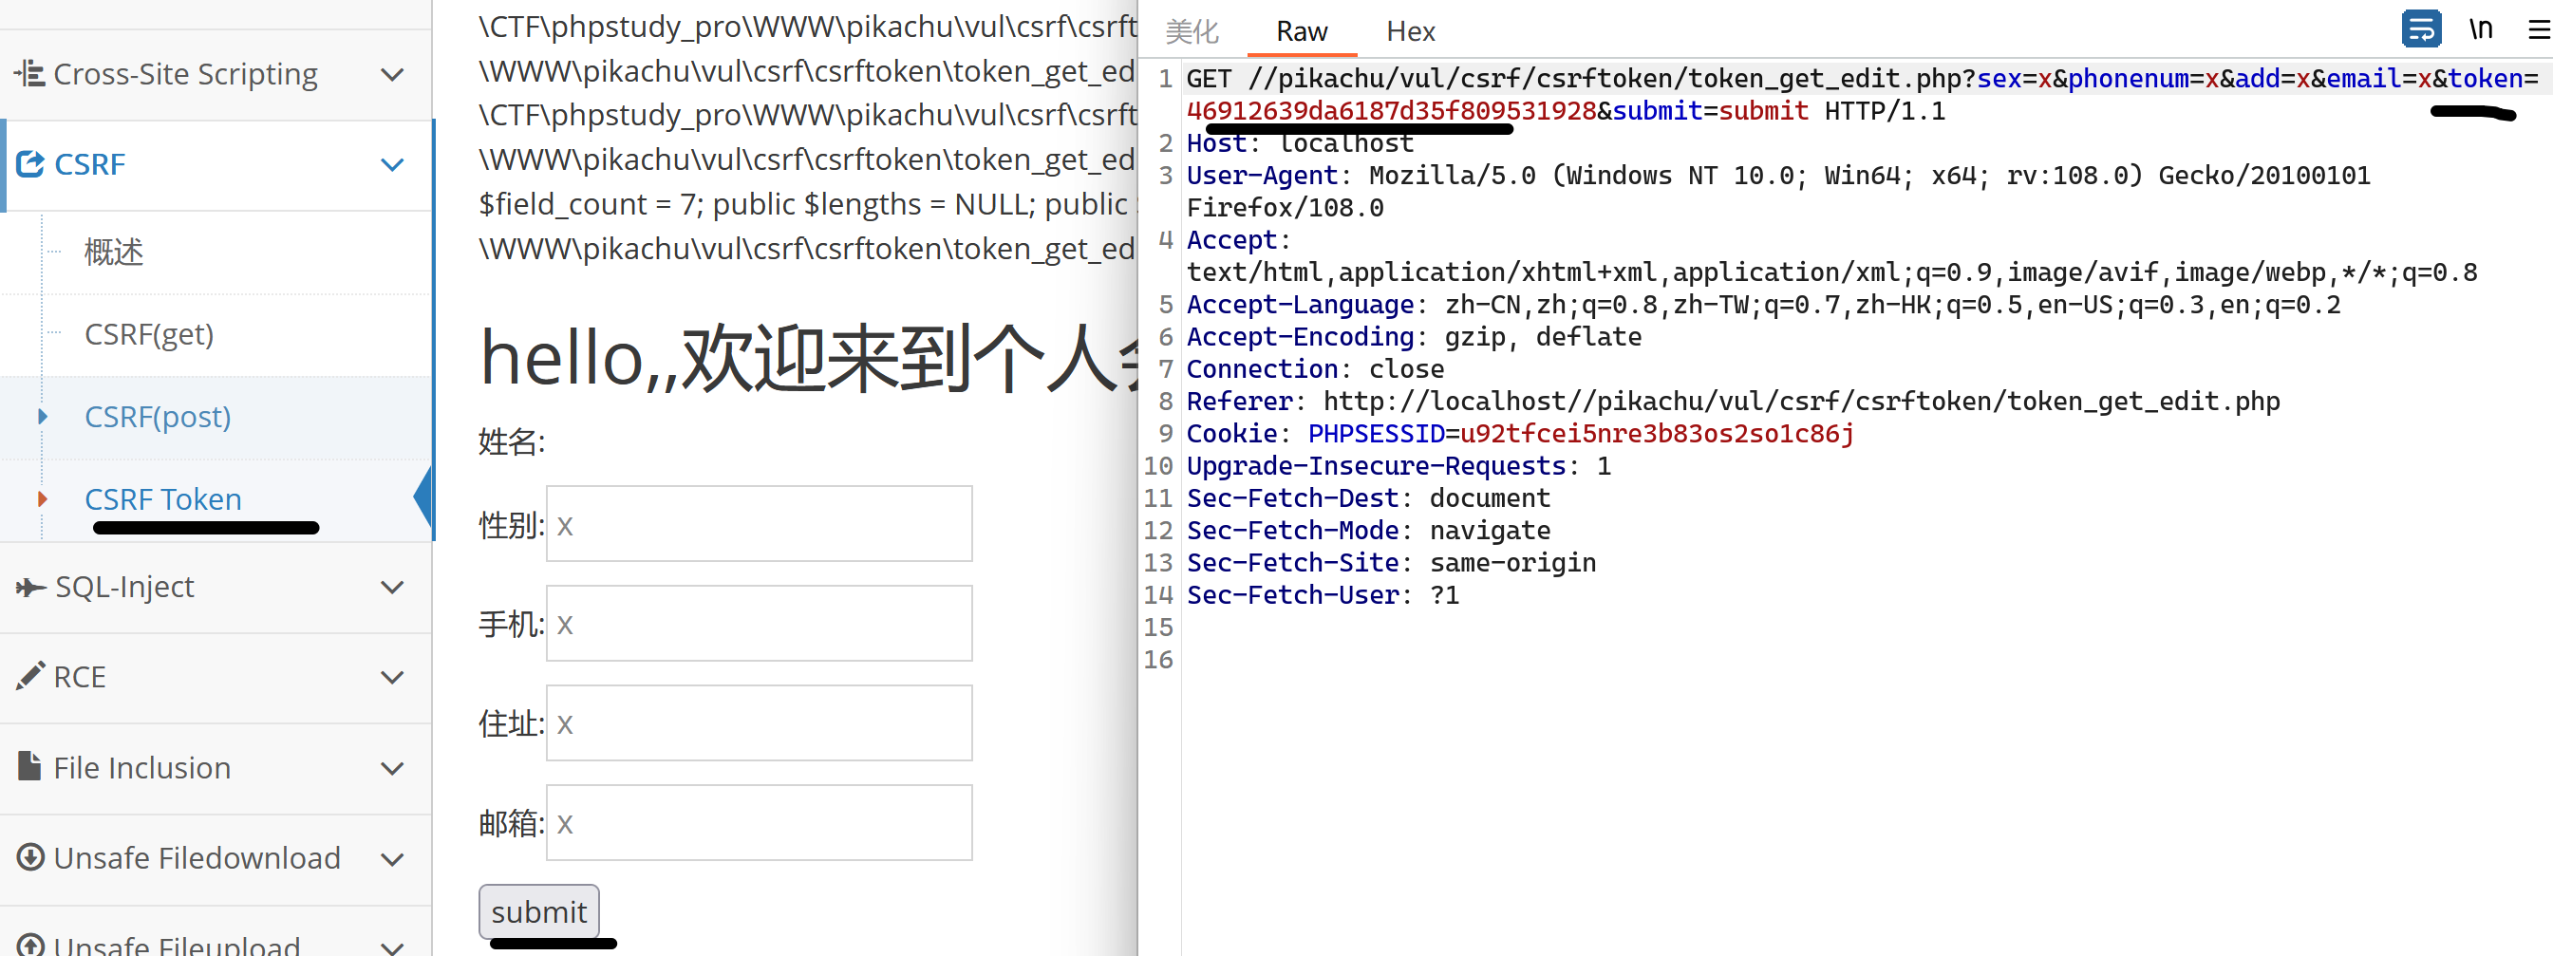The image size is (2553, 956).
Task: Click the SQL-Inject menu label
Action: pos(123,587)
